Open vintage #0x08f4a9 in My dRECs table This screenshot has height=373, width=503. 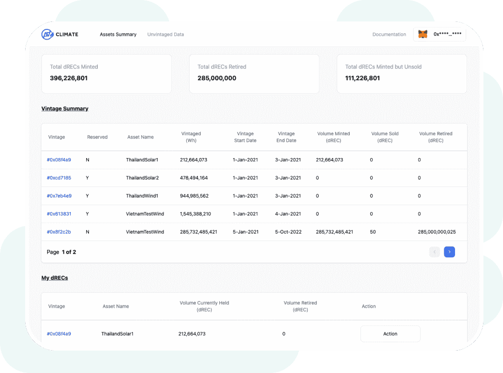[59, 334]
